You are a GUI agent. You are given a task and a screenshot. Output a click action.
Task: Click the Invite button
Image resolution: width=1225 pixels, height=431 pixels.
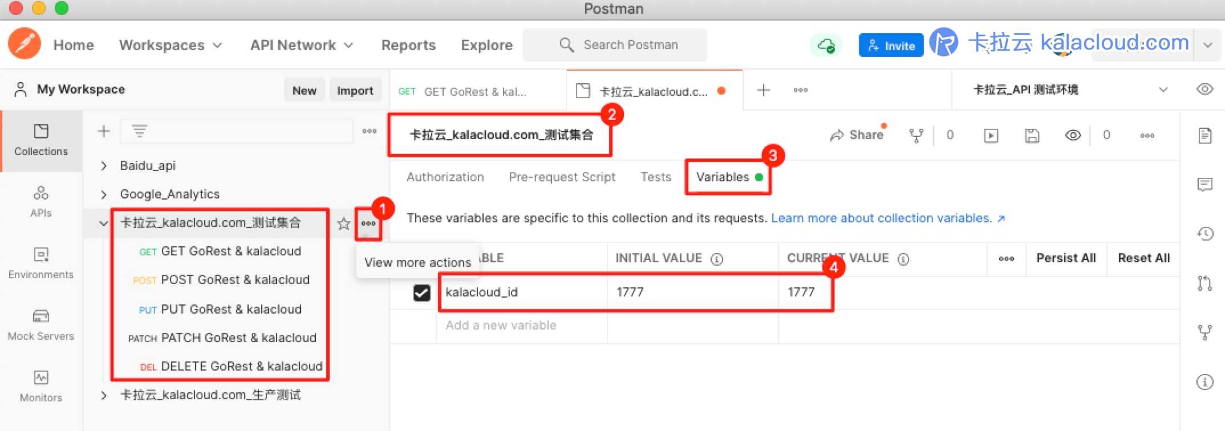coord(891,46)
